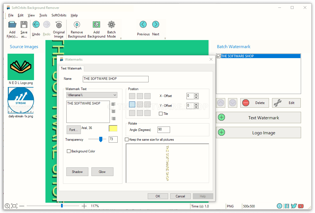The height and width of the screenshot is (213, 315).
Task: Open the Edit menu
Action: pos(21,15)
